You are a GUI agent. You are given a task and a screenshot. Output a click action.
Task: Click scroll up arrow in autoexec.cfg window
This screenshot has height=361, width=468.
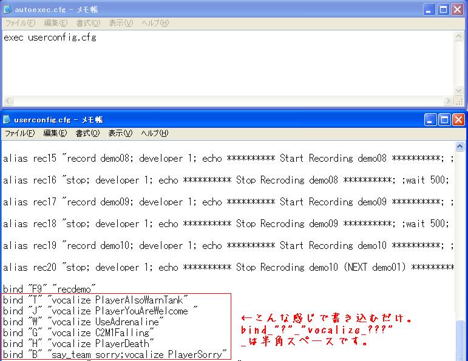pos(459,36)
